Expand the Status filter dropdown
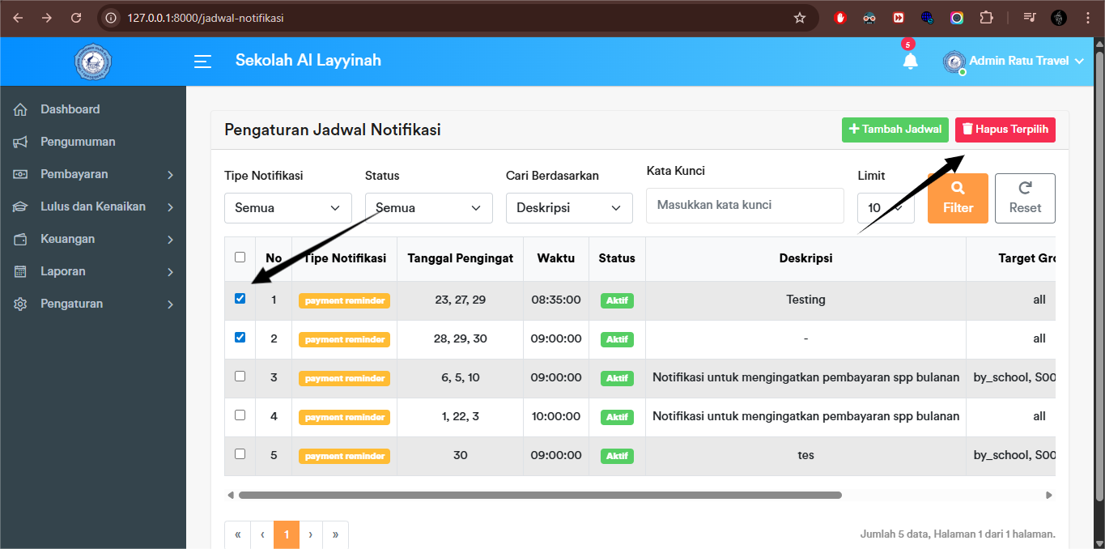Image resolution: width=1105 pixels, height=549 pixels. point(428,207)
